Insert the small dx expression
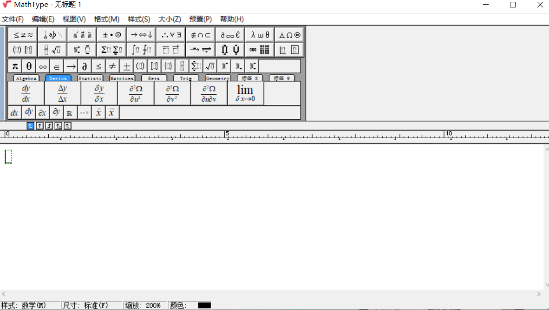Image resolution: width=549 pixels, height=310 pixels. 14,113
